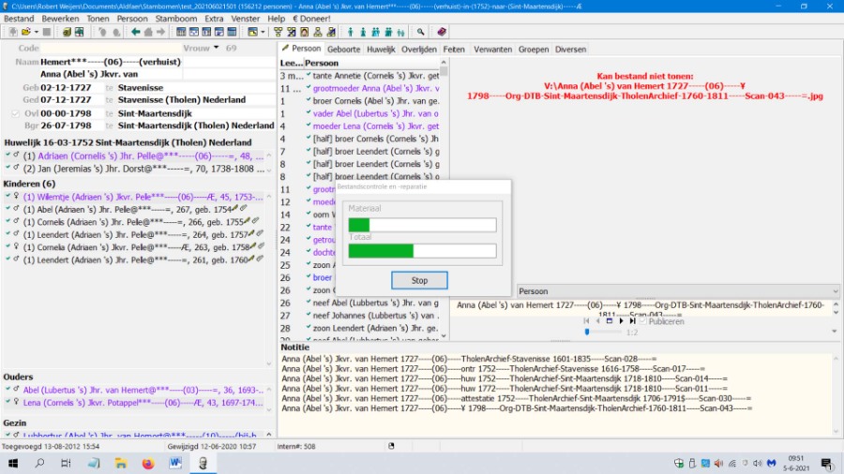The width and height of the screenshot is (844, 474).
Task: Open the Vrouw gender dropdown
Action: pyautogui.click(x=216, y=48)
